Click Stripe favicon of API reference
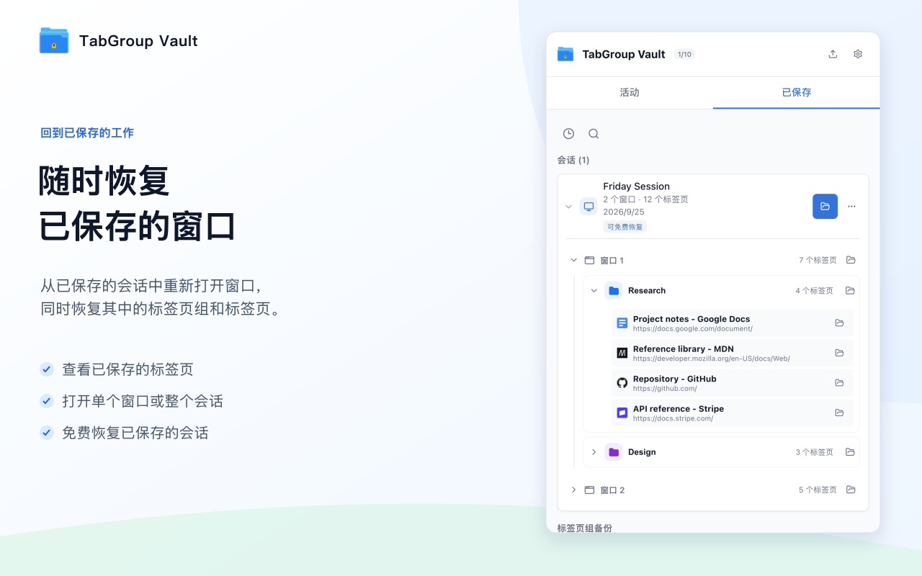The width and height of the screenshot is (922, 576). pyautogui.click(x=622, y=413)
